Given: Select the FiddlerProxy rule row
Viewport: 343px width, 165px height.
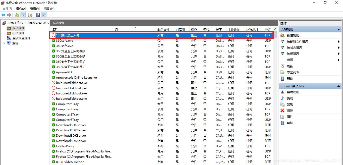Looking at the screenshot, I should pos(161,146).
